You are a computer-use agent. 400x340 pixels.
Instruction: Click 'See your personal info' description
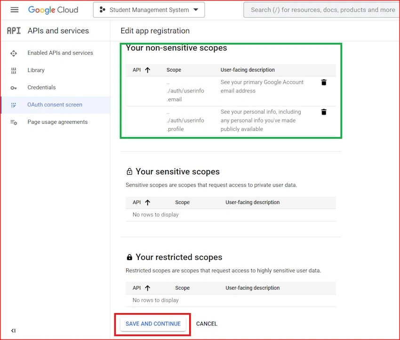pos(261,121)
